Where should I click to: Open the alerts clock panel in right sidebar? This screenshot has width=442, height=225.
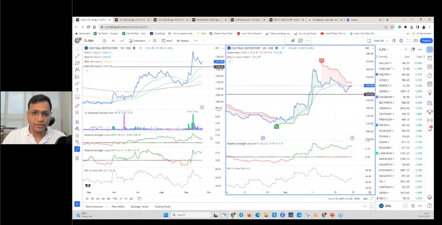tap(429, 58)
